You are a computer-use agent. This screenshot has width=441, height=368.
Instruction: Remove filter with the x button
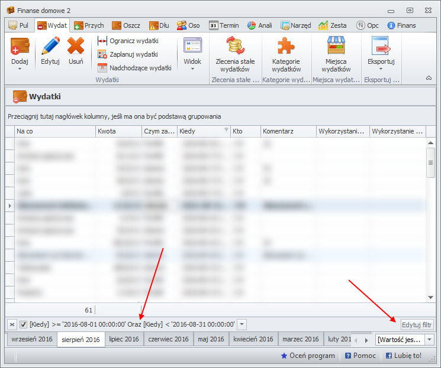[x=12, y=324]
